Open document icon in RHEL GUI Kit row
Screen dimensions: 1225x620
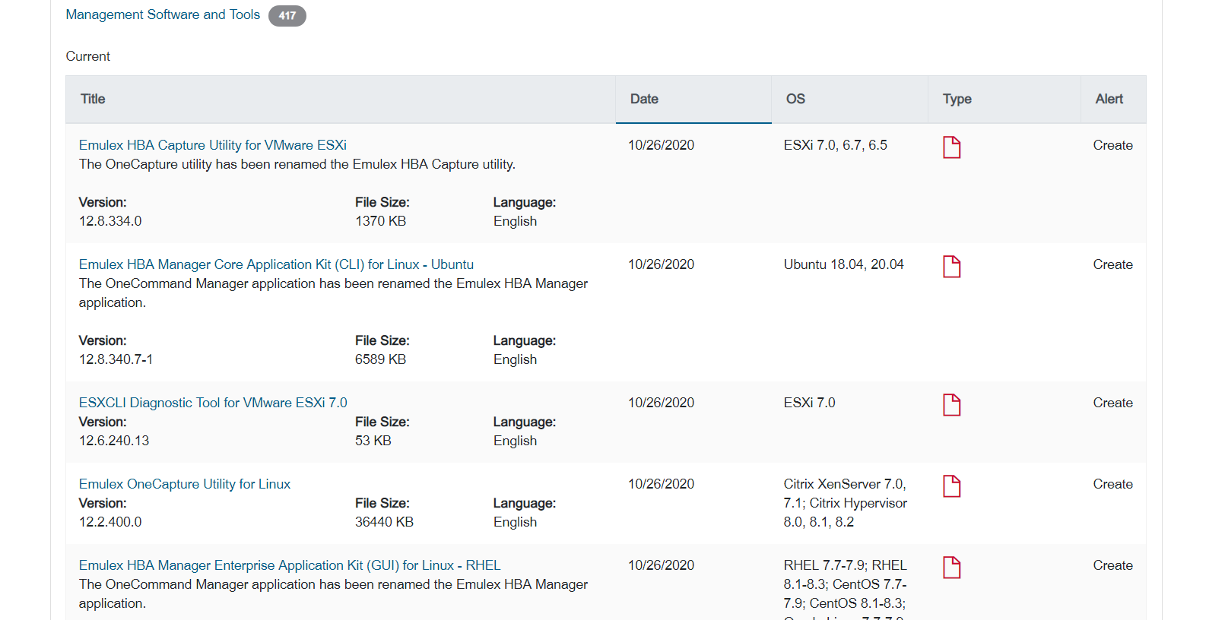pyautogui.click(x=951, y=568)
